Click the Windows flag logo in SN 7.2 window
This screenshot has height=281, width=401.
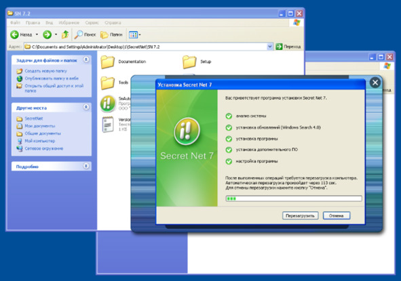tap(297, 22)
